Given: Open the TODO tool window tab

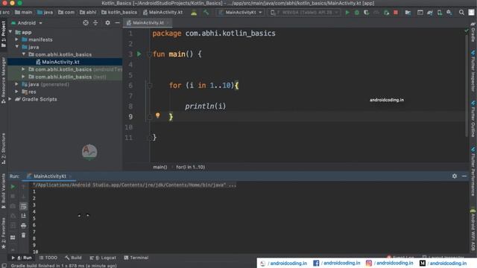Looking at the screenshot, I should pos(48,258).
